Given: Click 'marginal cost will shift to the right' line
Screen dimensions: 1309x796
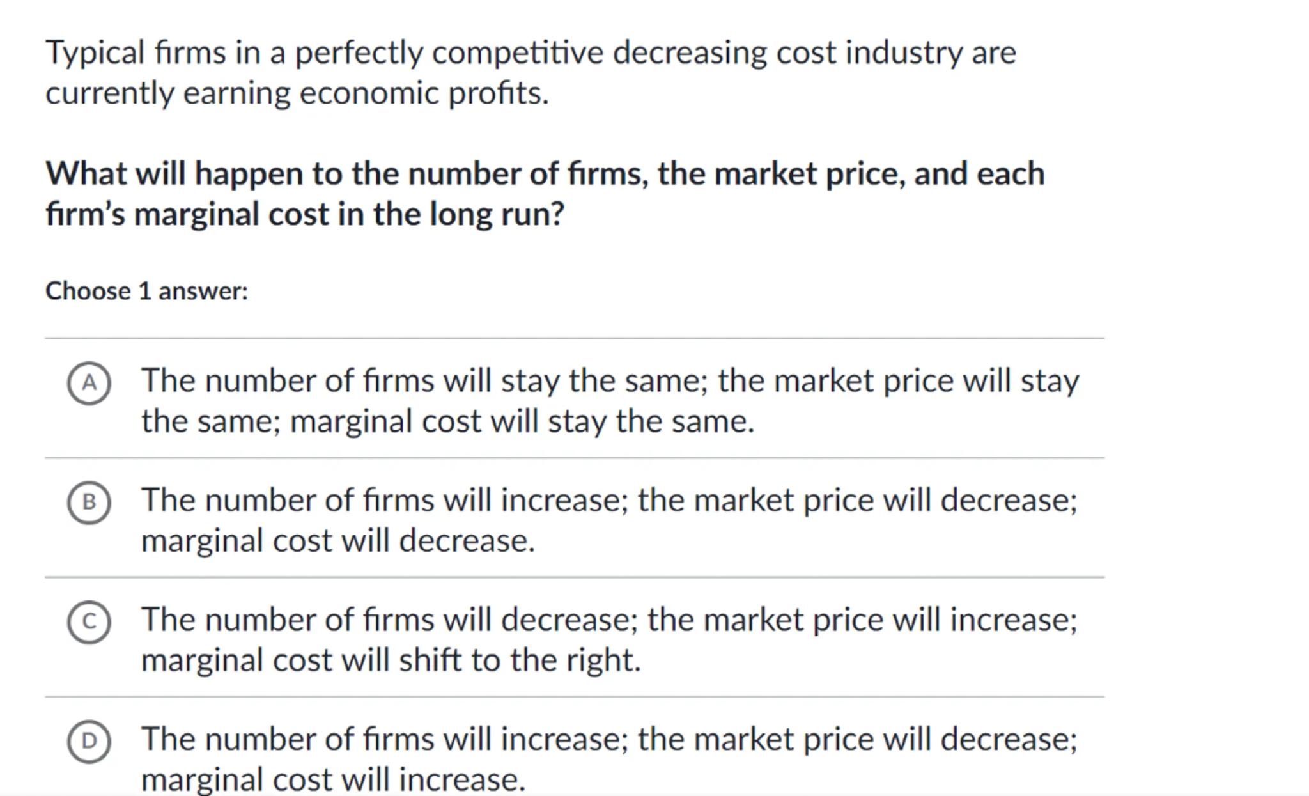Looking at the screenshot, I should (391, 660).
